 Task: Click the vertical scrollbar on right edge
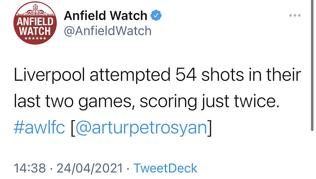coord(312,65)
